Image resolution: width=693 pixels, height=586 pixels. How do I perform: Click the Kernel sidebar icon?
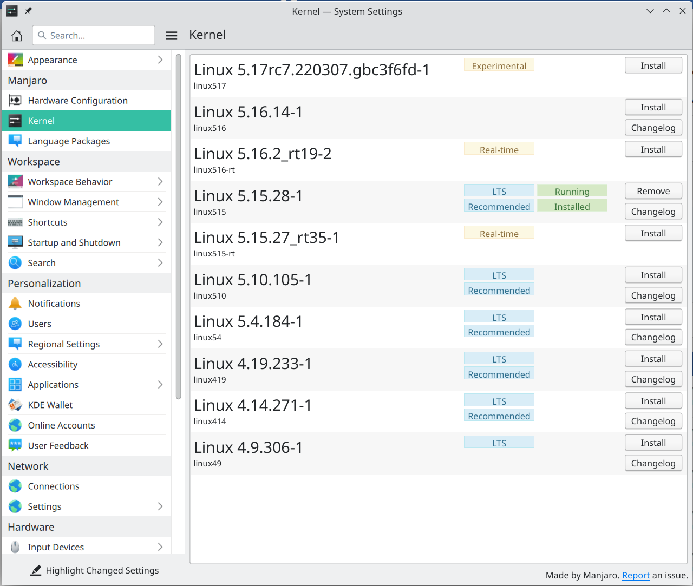coord(15,121)
